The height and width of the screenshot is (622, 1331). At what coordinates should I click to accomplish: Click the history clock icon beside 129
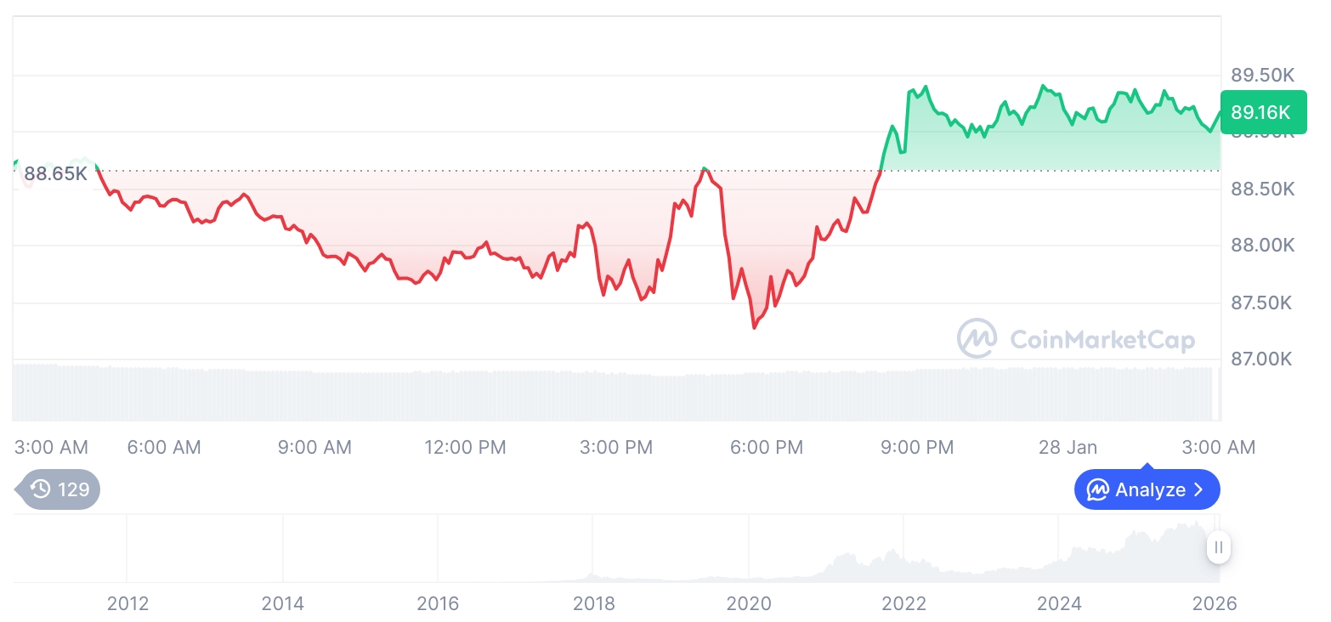tap(40, 489)
